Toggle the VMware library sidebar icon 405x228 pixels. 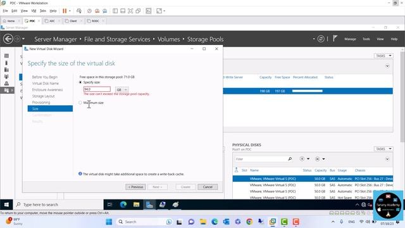click(x=115, y=11)
